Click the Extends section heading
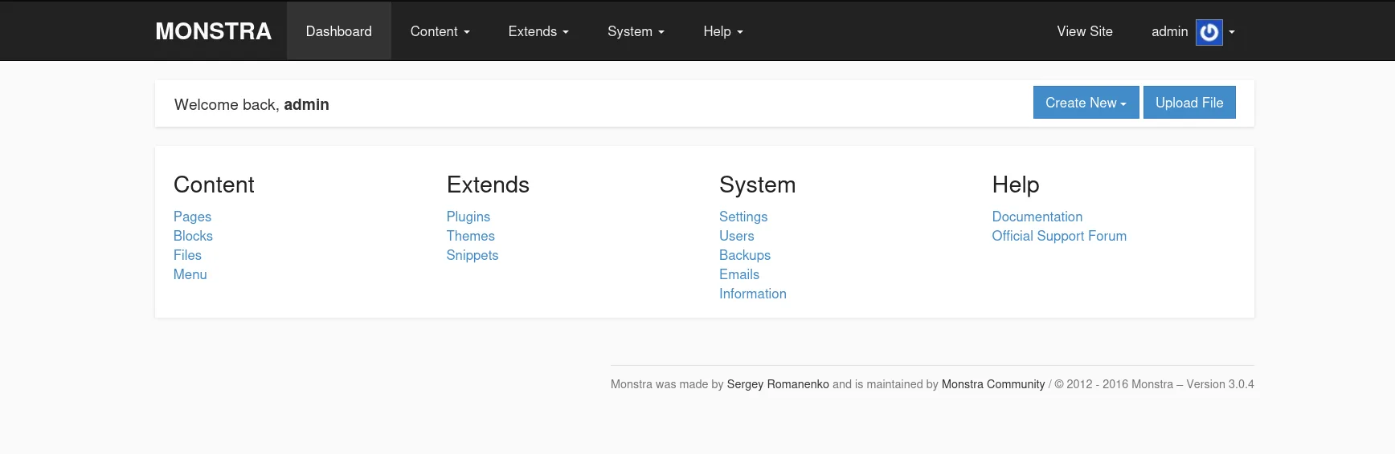The width and height of the screenshot is (1395, 454). (488, 184)
